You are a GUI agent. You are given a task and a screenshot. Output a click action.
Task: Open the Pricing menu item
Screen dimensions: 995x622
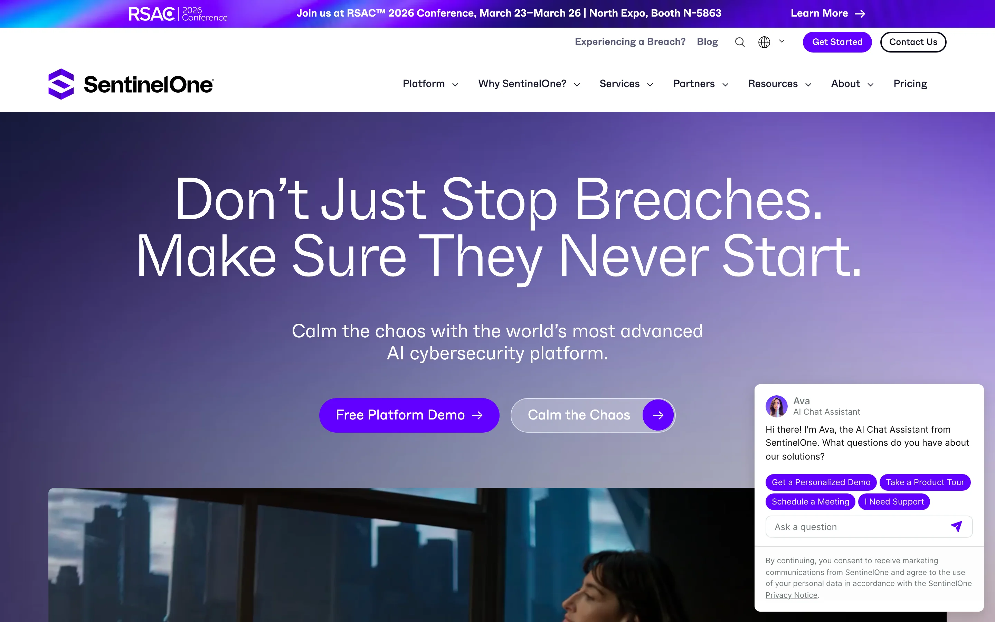point(910,84)
